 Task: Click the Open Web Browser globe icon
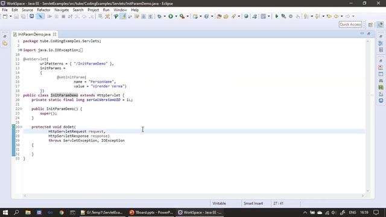pos(246,16)
